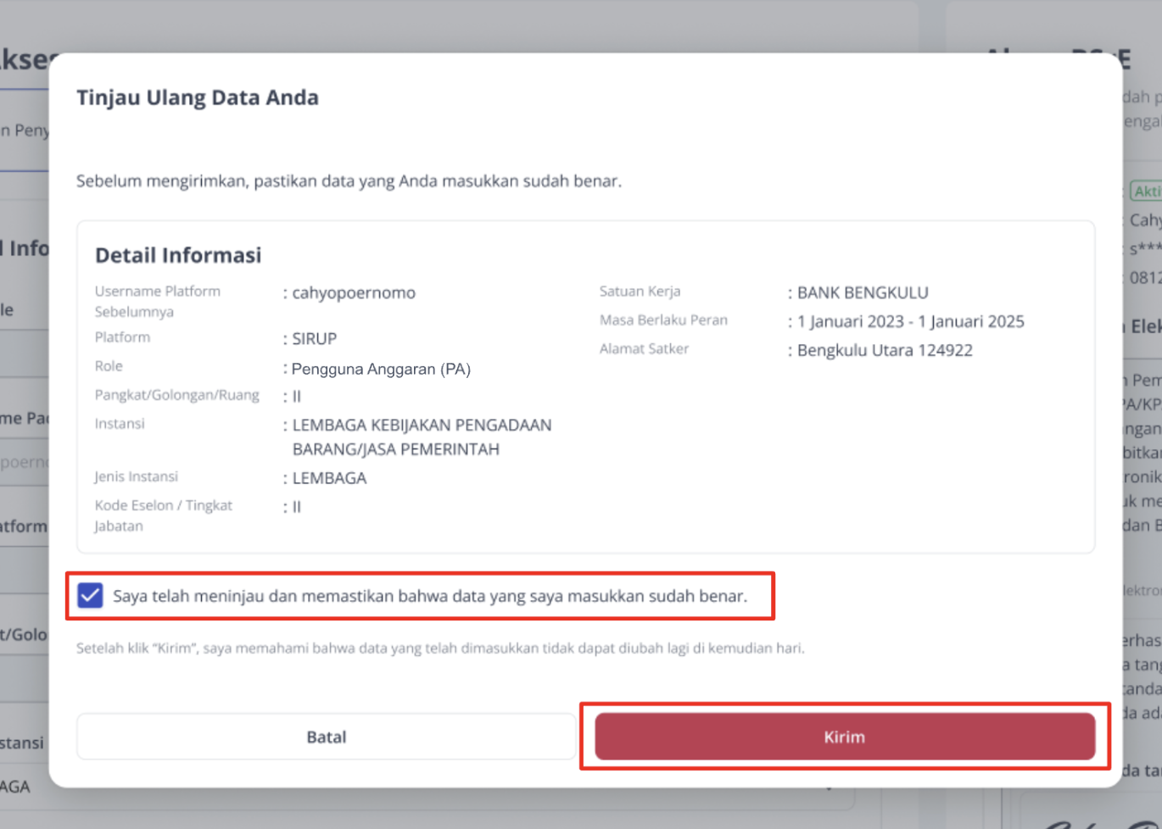Click the LEMBAGA KEBIJAKAN PENGADAAN instansi value
Screen dimensions: 1162x829
click(x=422, y=437)
